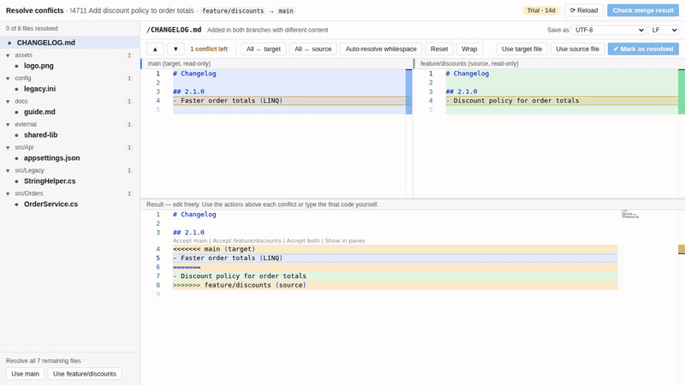Go to previous conflict with up arrow
Viewport: 685px width, 385px height.
coord(155,49)
